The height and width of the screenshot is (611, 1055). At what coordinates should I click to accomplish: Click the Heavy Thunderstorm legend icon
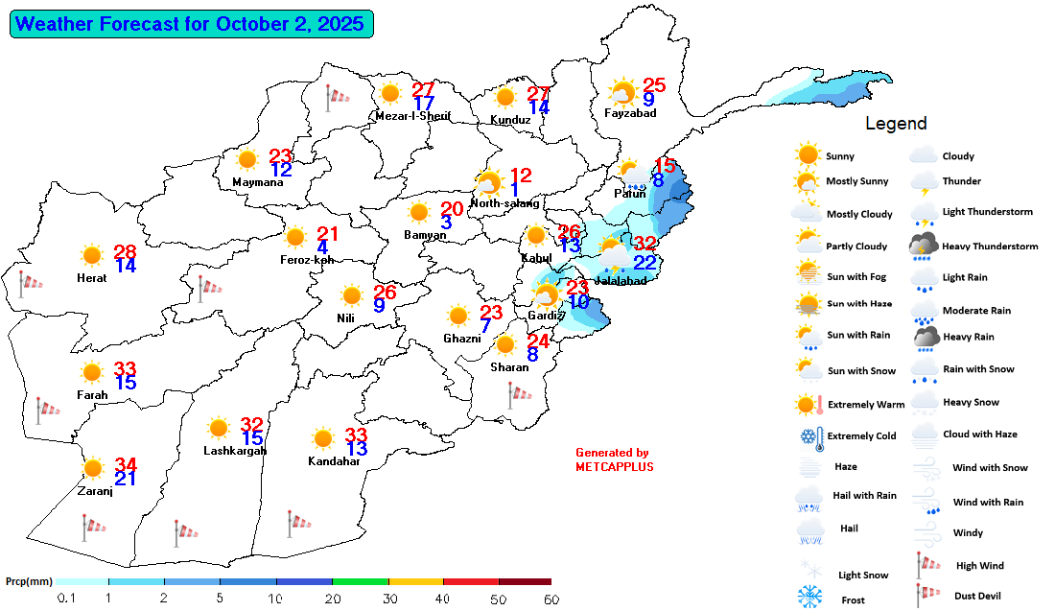pos(924,247)
